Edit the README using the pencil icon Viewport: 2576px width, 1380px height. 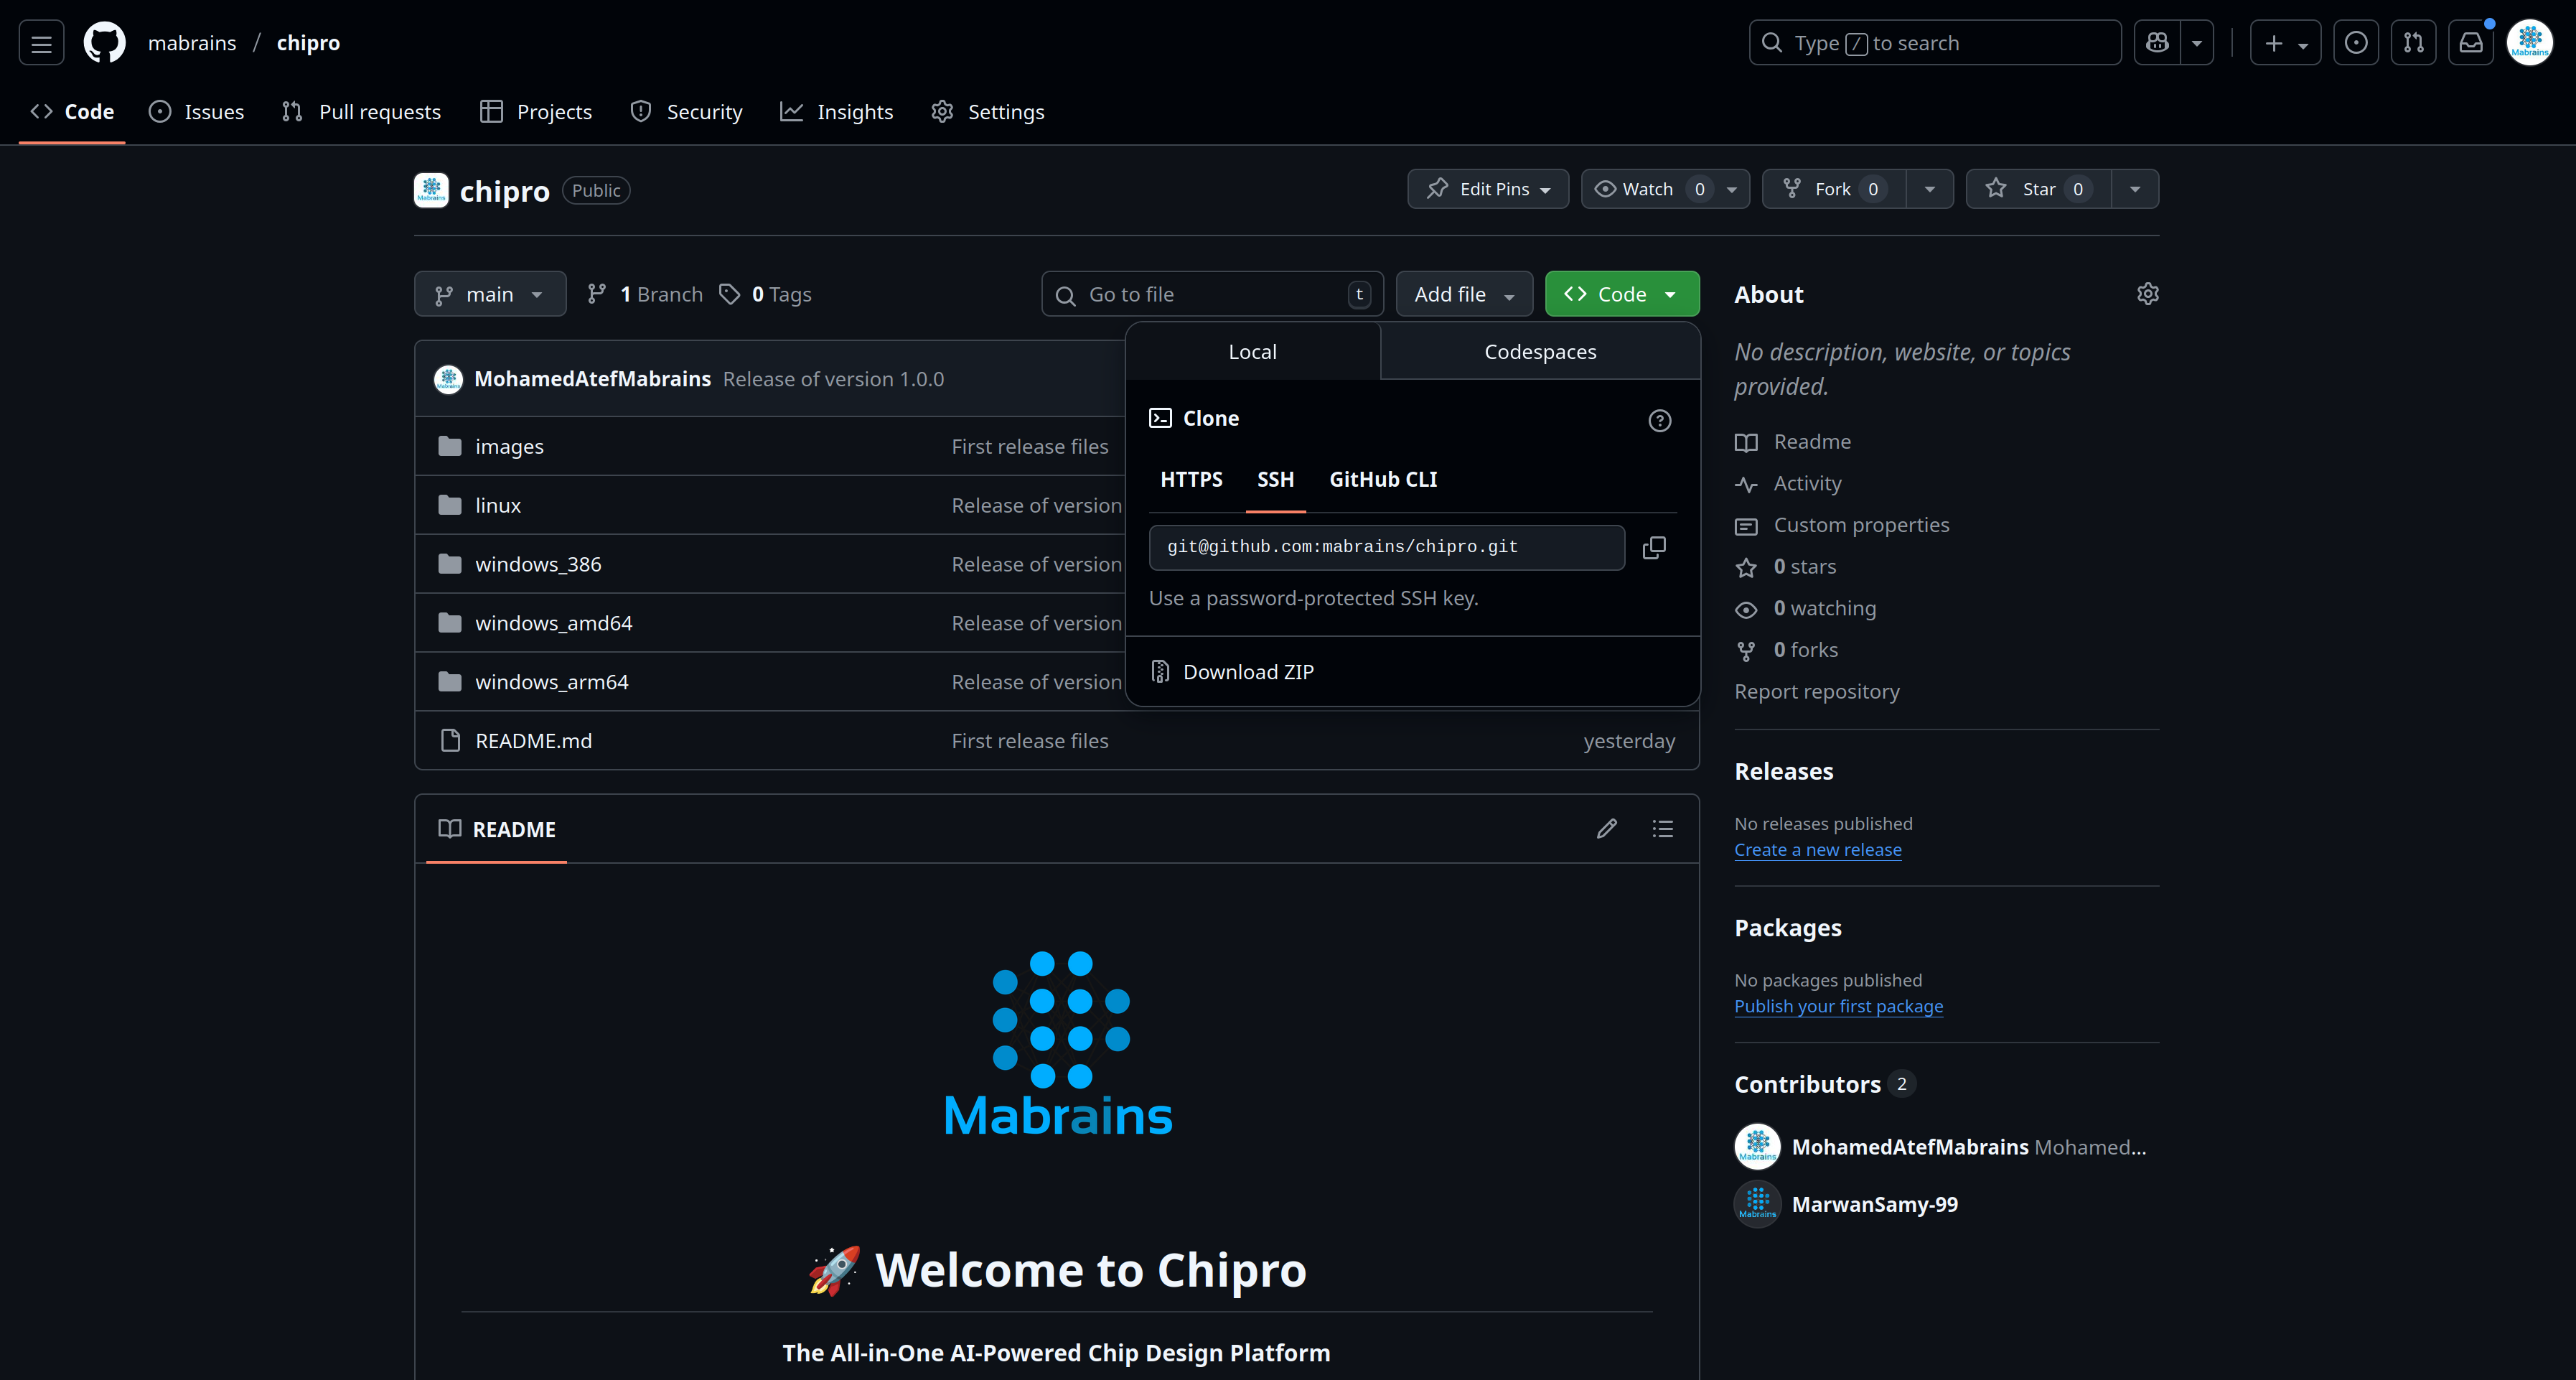(1607, 829)
